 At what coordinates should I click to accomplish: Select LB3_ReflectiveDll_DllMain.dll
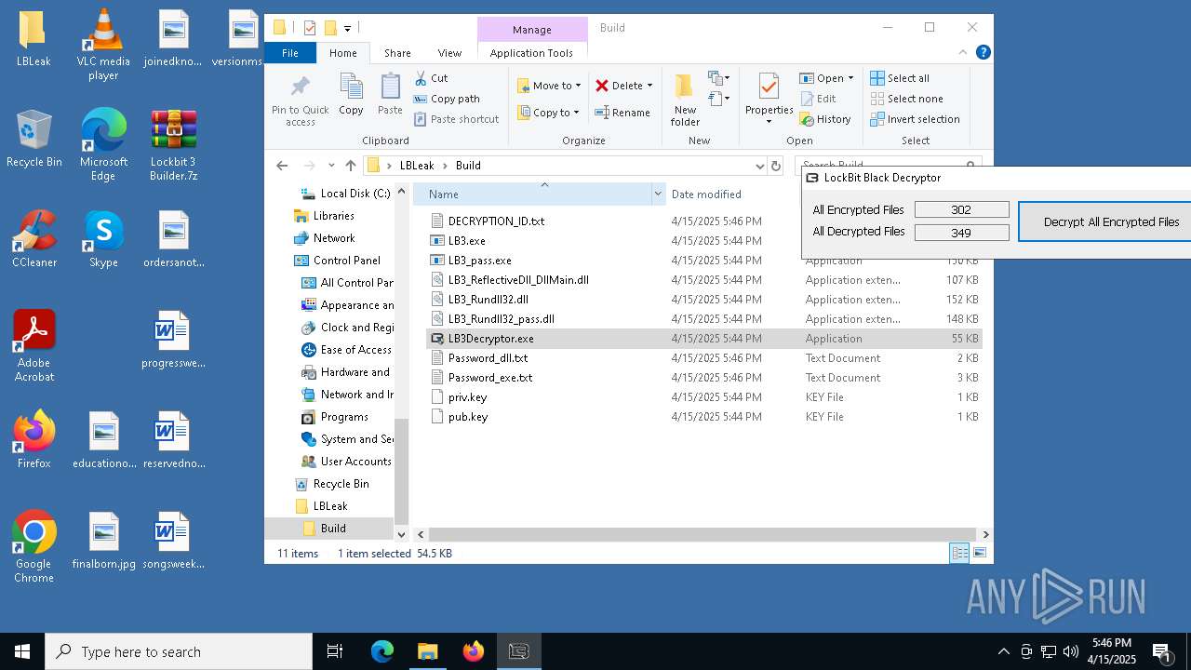[518, 280]
